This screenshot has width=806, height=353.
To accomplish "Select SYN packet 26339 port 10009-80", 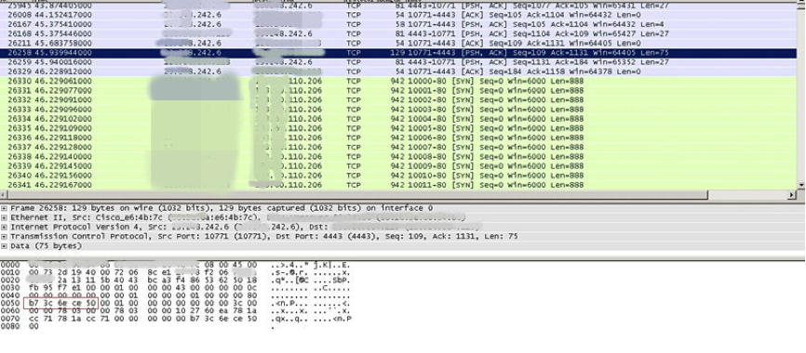I will pyautogui.click(x=398, y=165).
